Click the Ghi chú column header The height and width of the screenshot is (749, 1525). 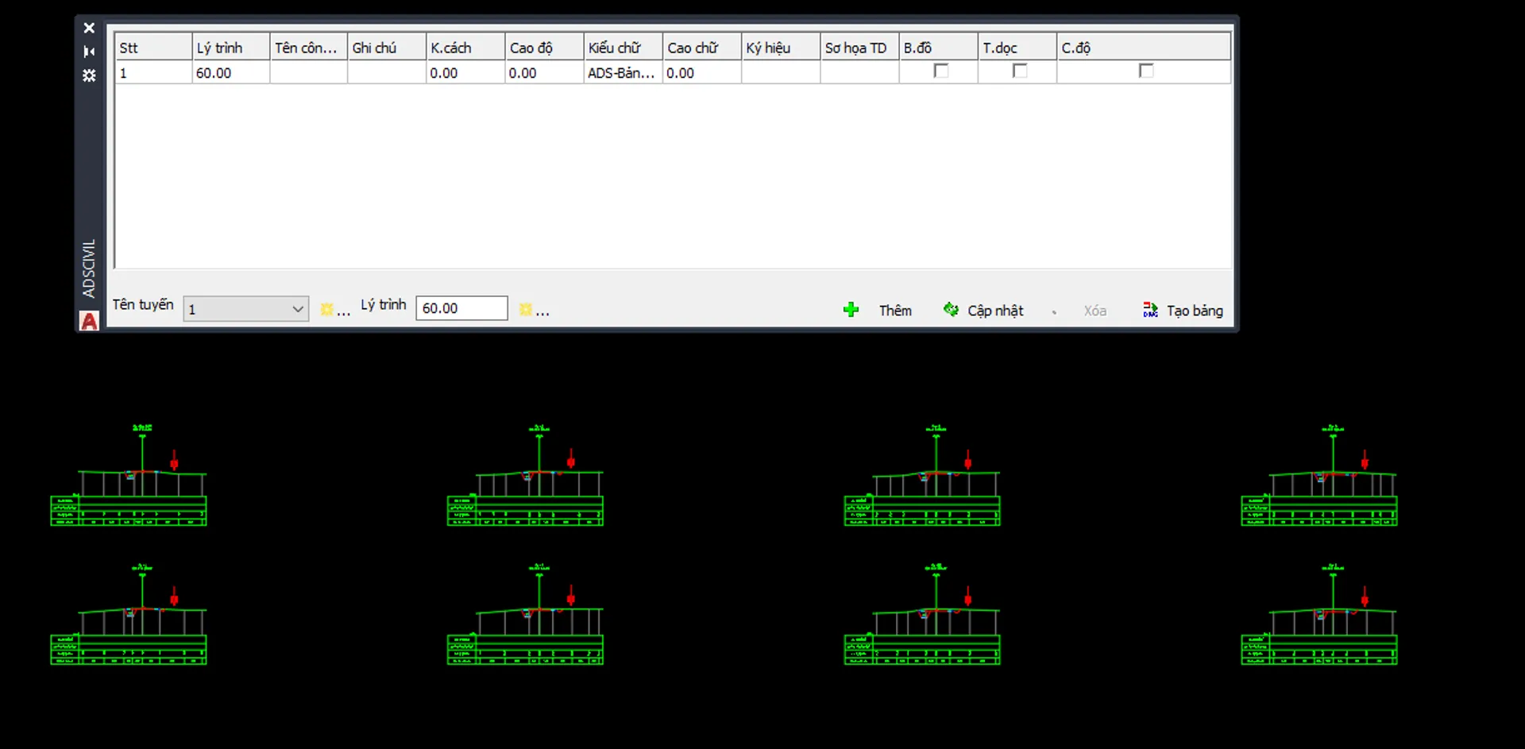[x=387, y=48]
